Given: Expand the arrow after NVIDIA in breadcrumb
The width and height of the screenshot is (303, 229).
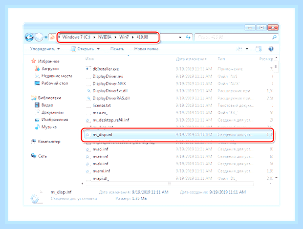Looking at the screenshot, I should [115, 37].
